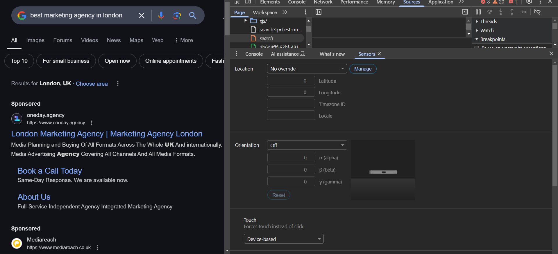Viewport: 558px width, 254px height.
Task: Clear the search query with X icon
Action: pyautogui.click(x=142, y=15)
